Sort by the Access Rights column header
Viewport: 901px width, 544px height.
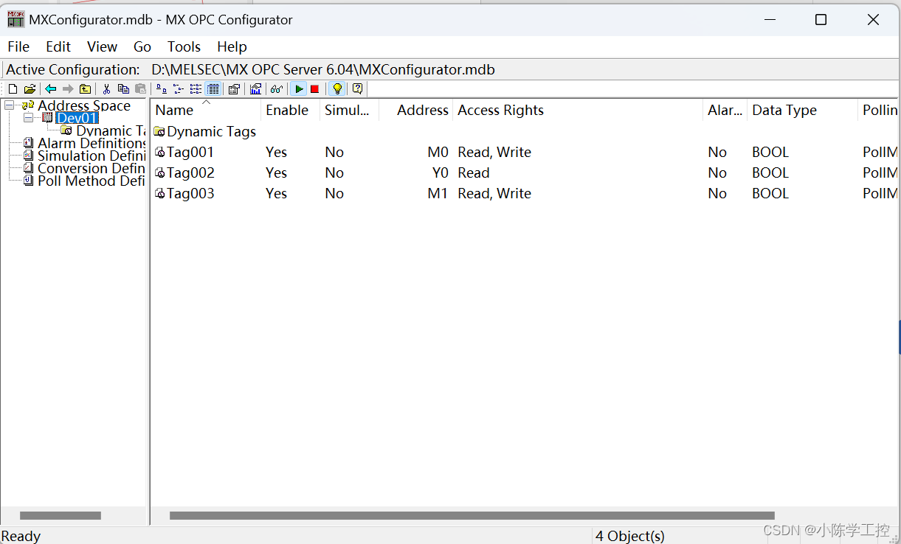578,110
